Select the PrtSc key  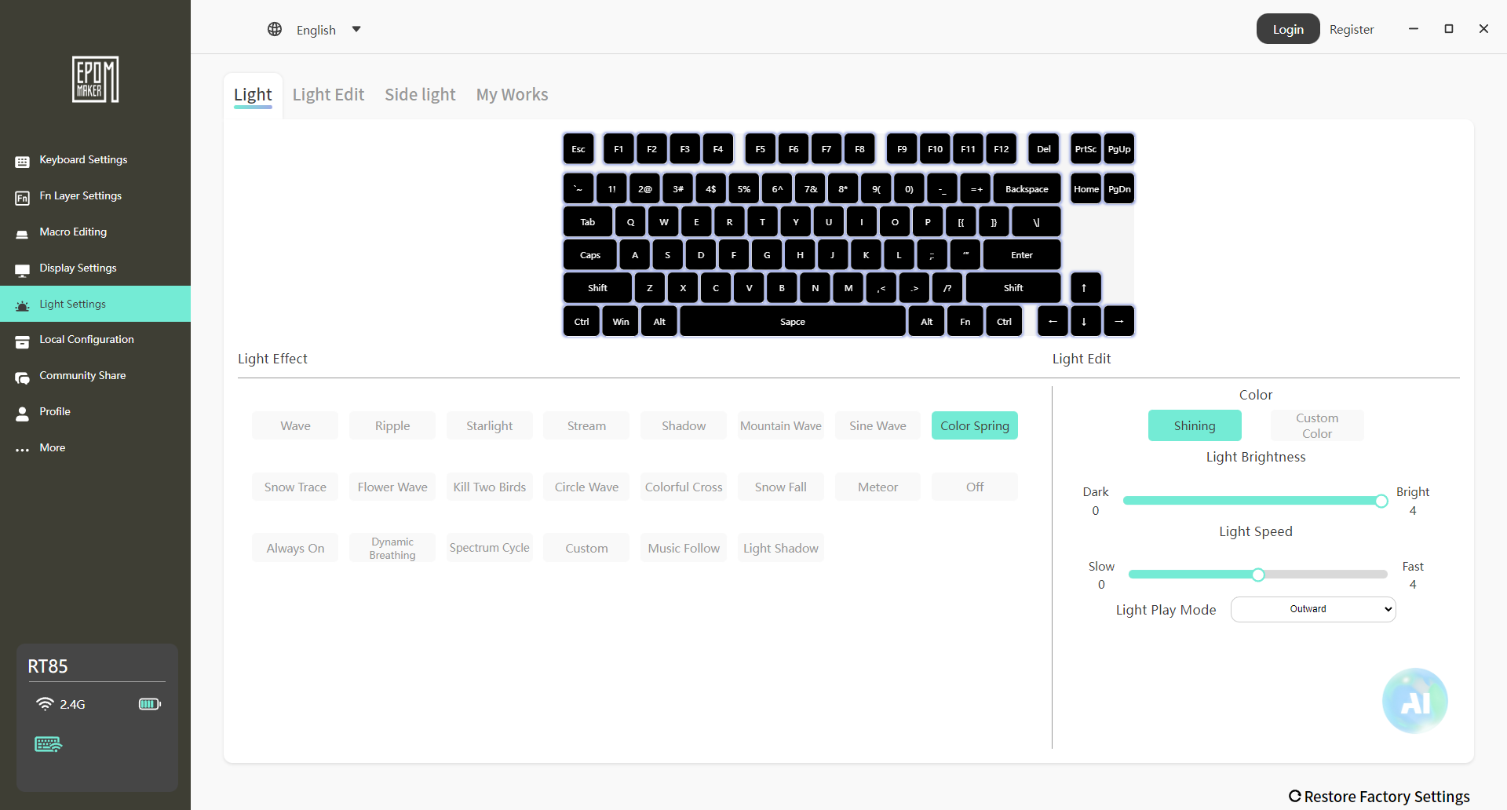point(1086,149)
